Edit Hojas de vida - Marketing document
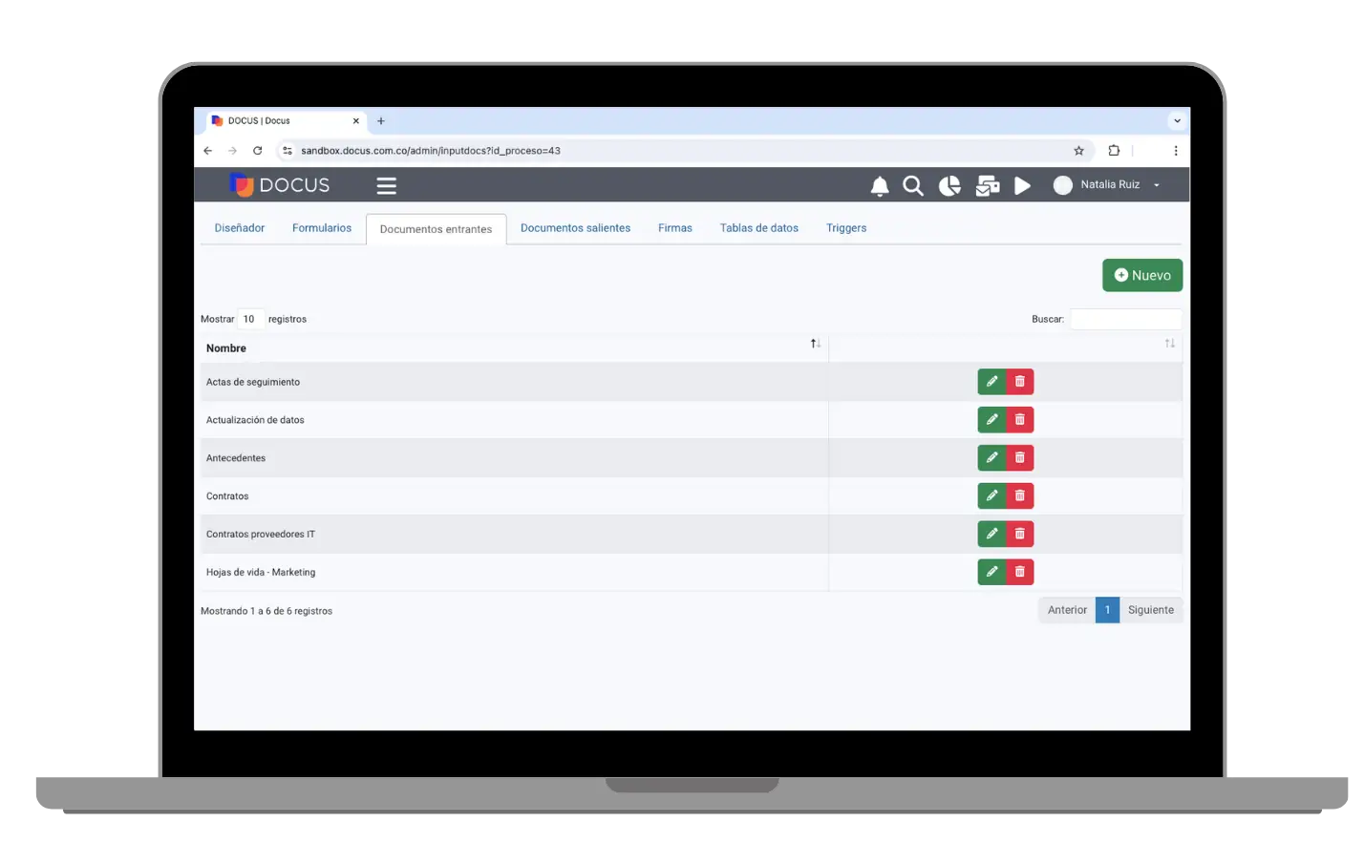Viewport: 1364px width, 864px height. click(991, 572)
